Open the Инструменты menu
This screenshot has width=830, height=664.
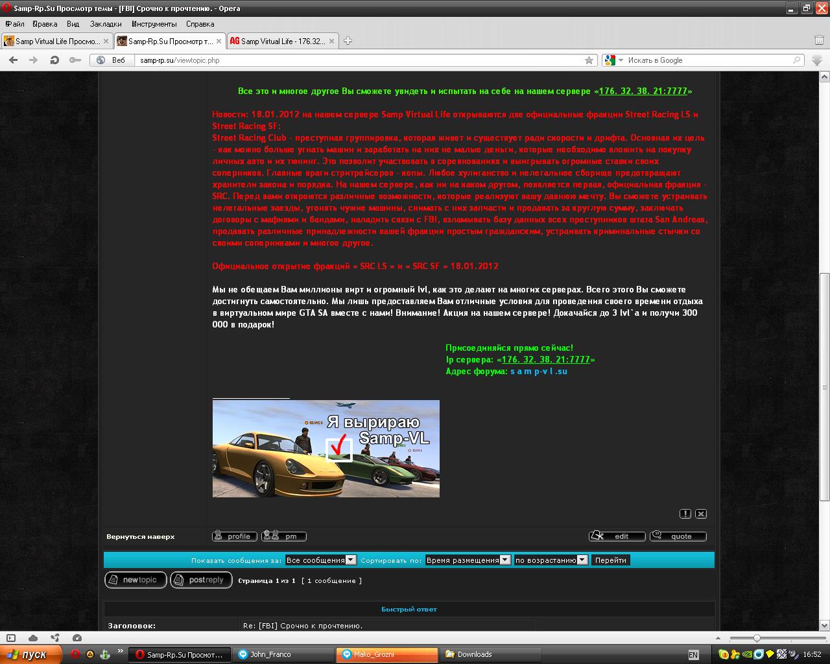tap(154, 24)
